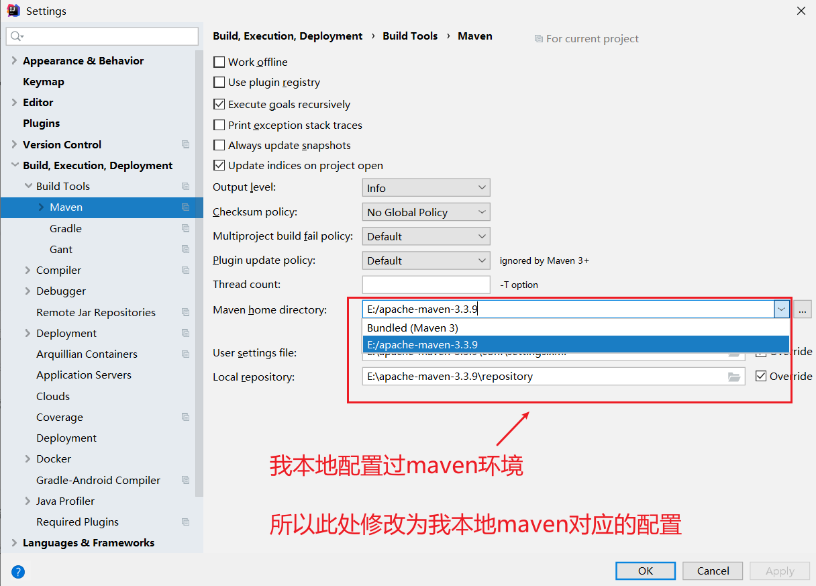Screen dimensions: 816x586
Task: Uncheck the Local repository Override checkbox
Action: 761,376
